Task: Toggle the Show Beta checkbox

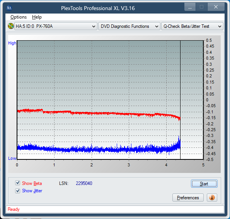Action: (18, 183)
